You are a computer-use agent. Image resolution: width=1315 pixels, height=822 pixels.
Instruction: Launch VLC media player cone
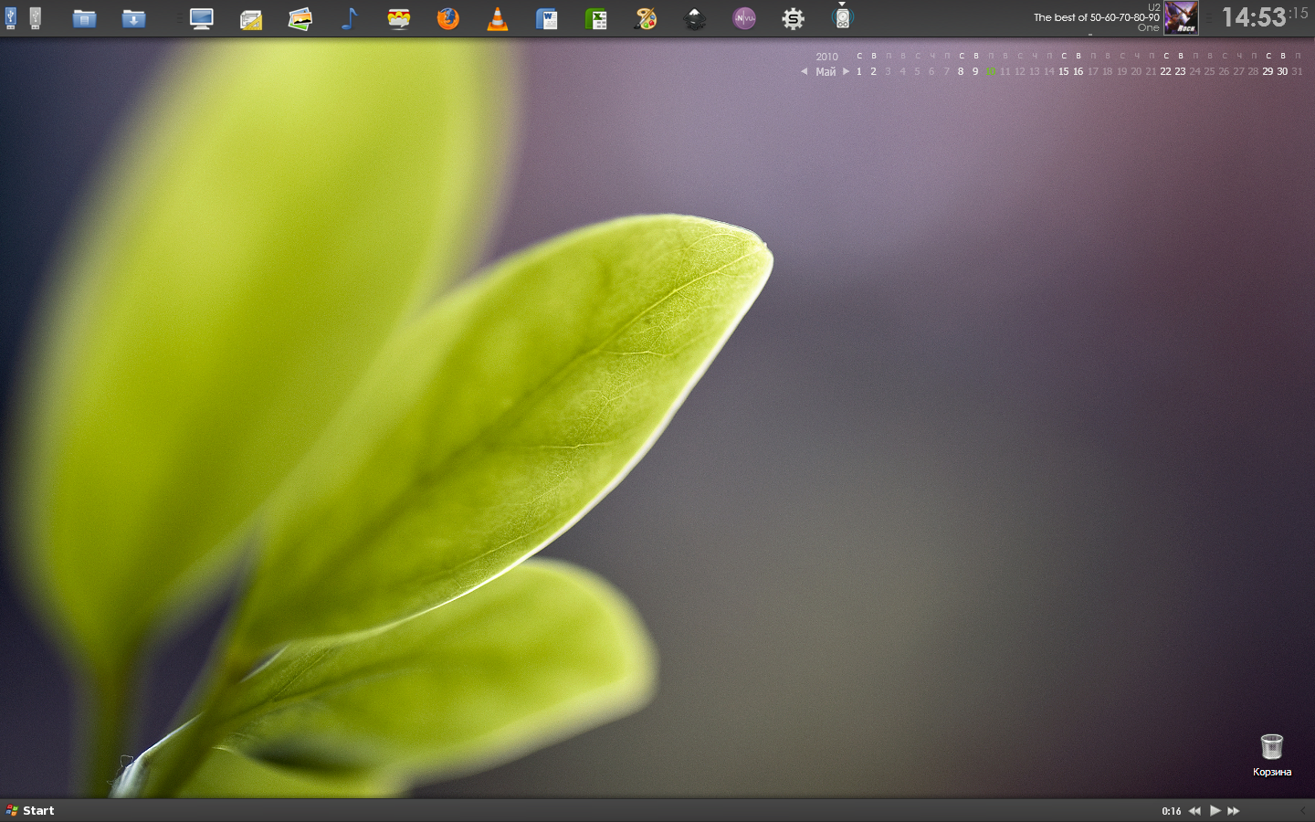(x=498, y=18)
